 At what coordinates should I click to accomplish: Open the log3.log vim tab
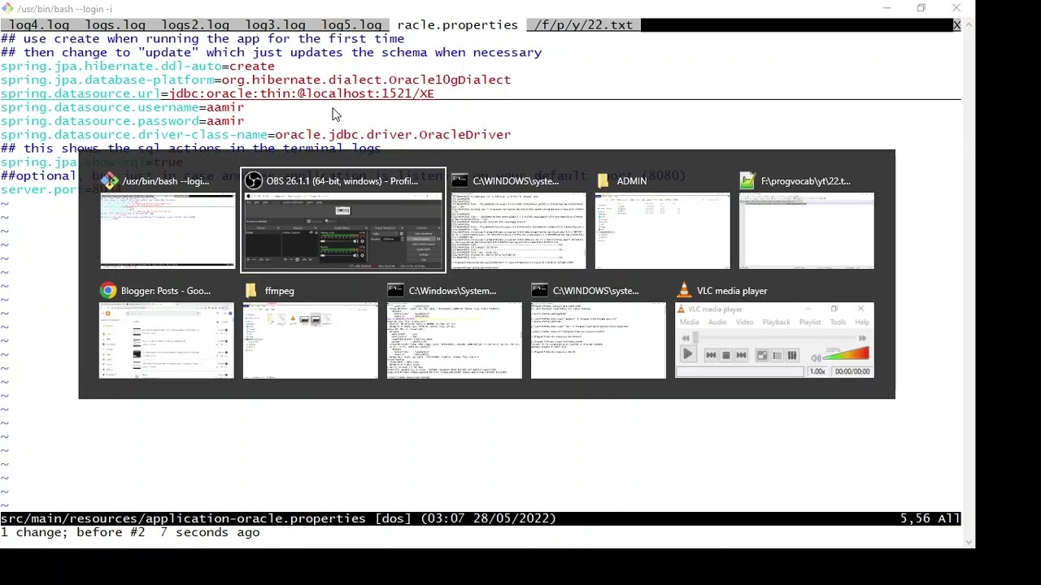click(x=275, y=25)
